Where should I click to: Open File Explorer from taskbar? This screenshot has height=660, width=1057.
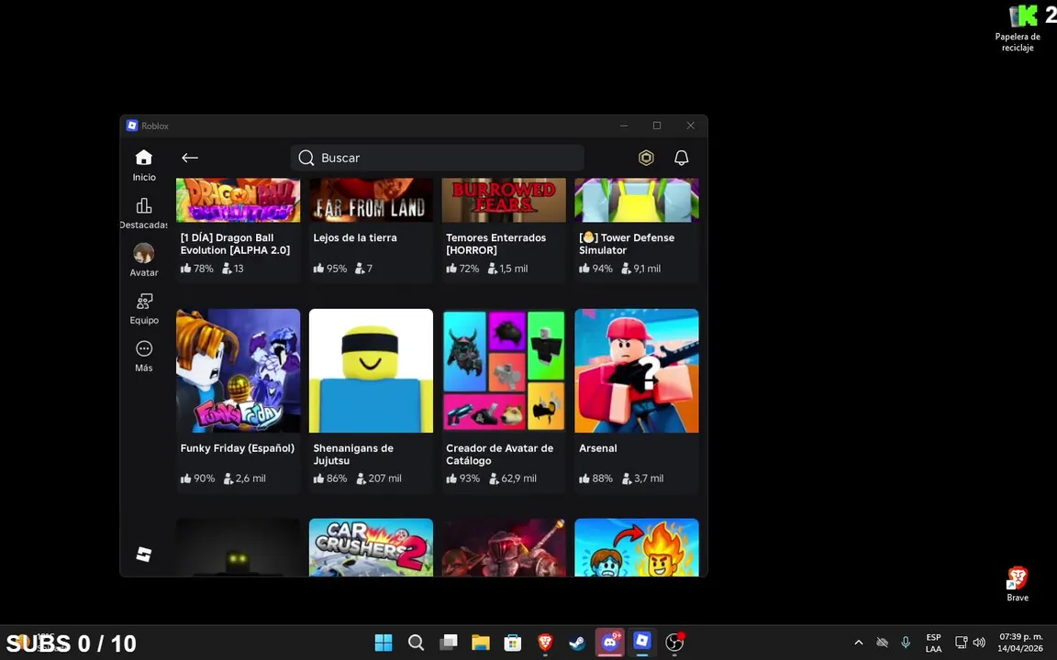tap(481, 643)
